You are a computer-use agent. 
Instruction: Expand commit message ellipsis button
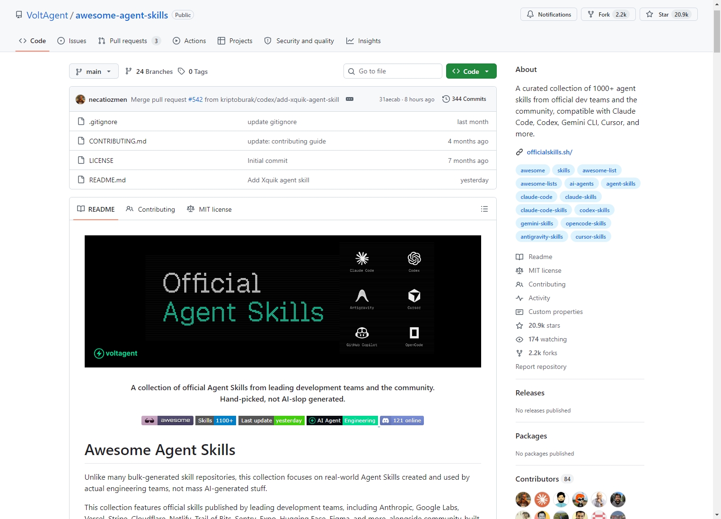(350, 99)
